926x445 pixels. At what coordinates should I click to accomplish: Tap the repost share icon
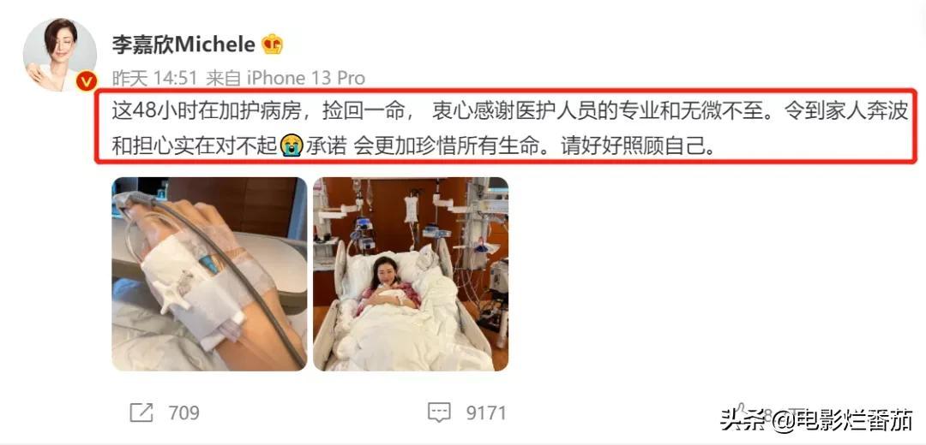tap(141, 412)
